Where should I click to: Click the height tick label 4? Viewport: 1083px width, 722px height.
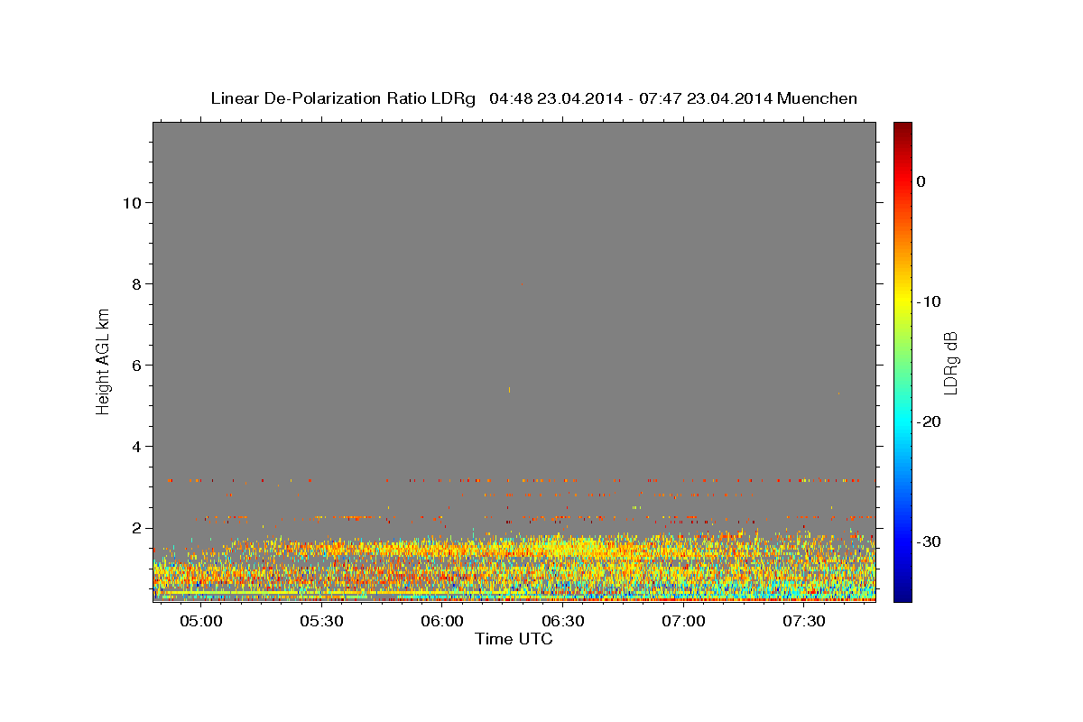[136, 447]
